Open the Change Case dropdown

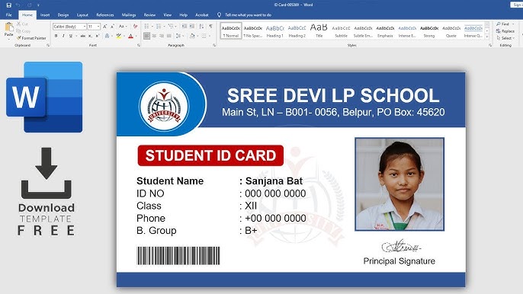pos(122,27)
